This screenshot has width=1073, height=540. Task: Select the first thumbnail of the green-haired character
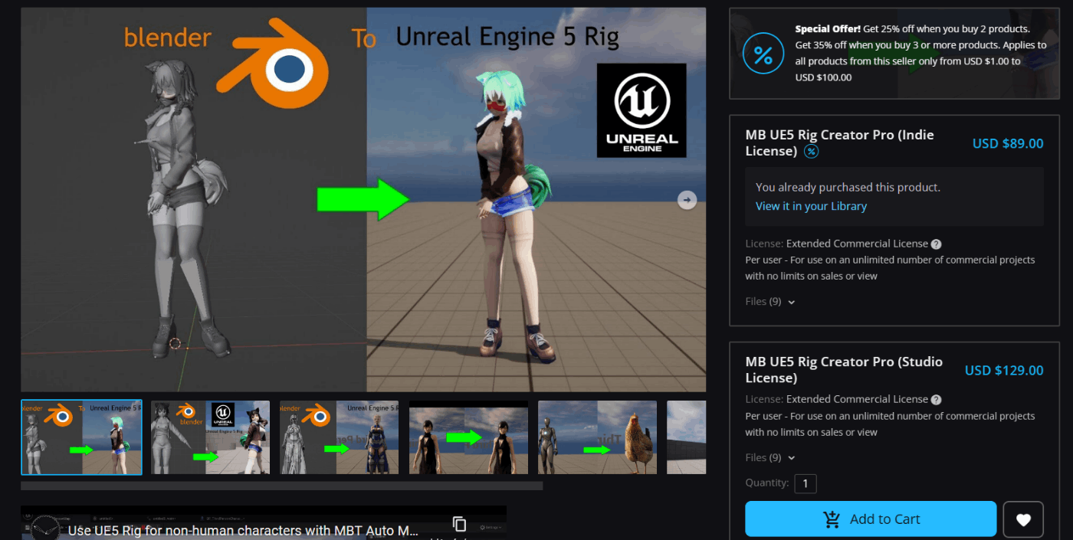[x=81, y=437]
